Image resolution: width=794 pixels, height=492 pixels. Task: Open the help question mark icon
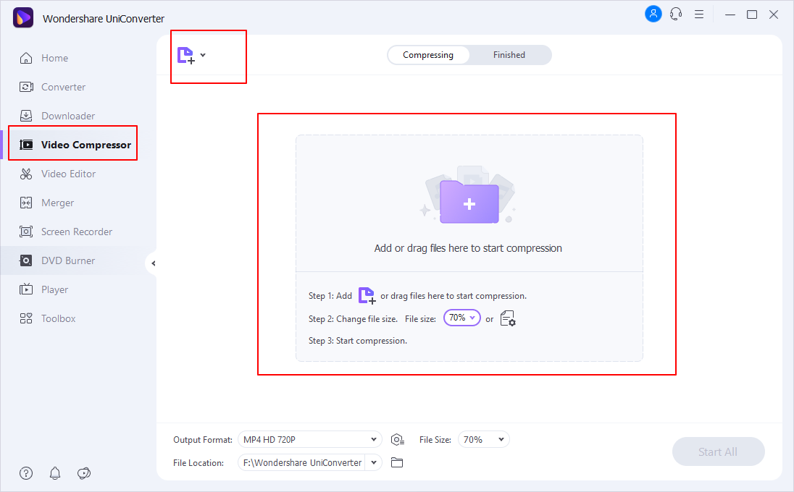click(x=26, y=473)
